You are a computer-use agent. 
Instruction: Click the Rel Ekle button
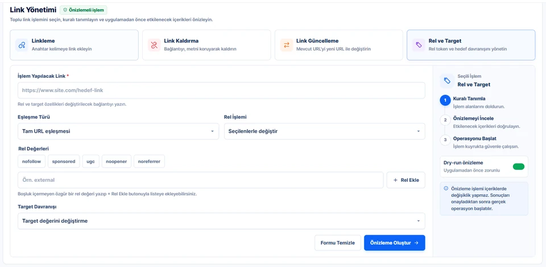(x=406, y=180)
